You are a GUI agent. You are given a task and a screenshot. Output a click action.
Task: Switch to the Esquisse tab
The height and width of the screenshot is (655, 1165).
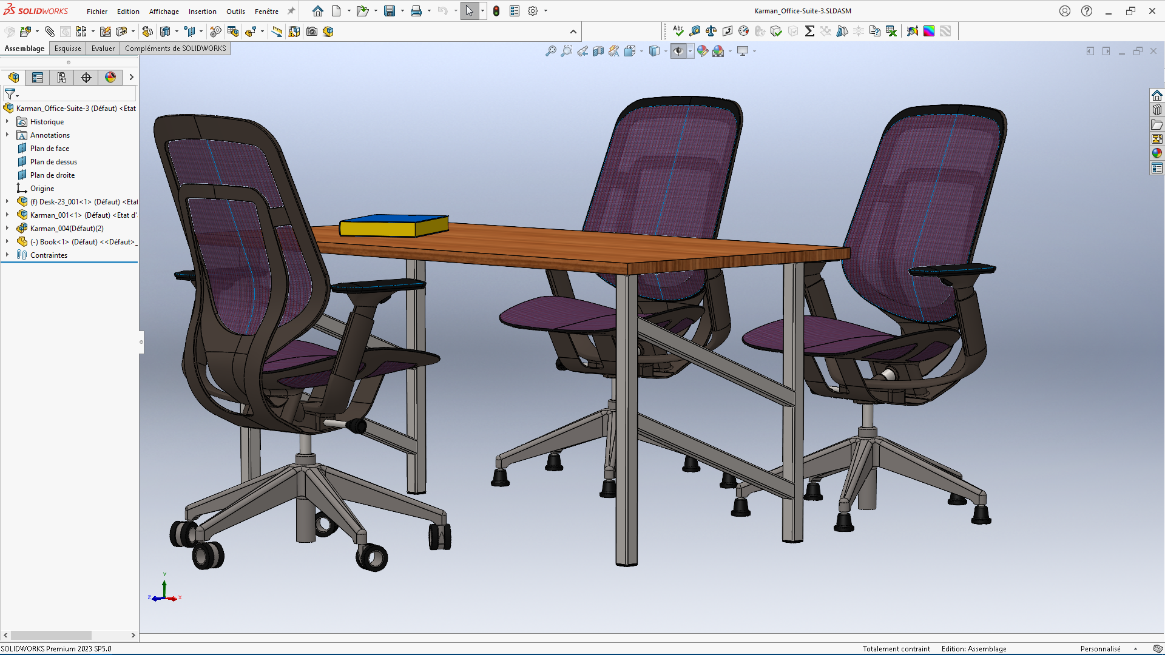pyautogui.click(x=67, y=49)
